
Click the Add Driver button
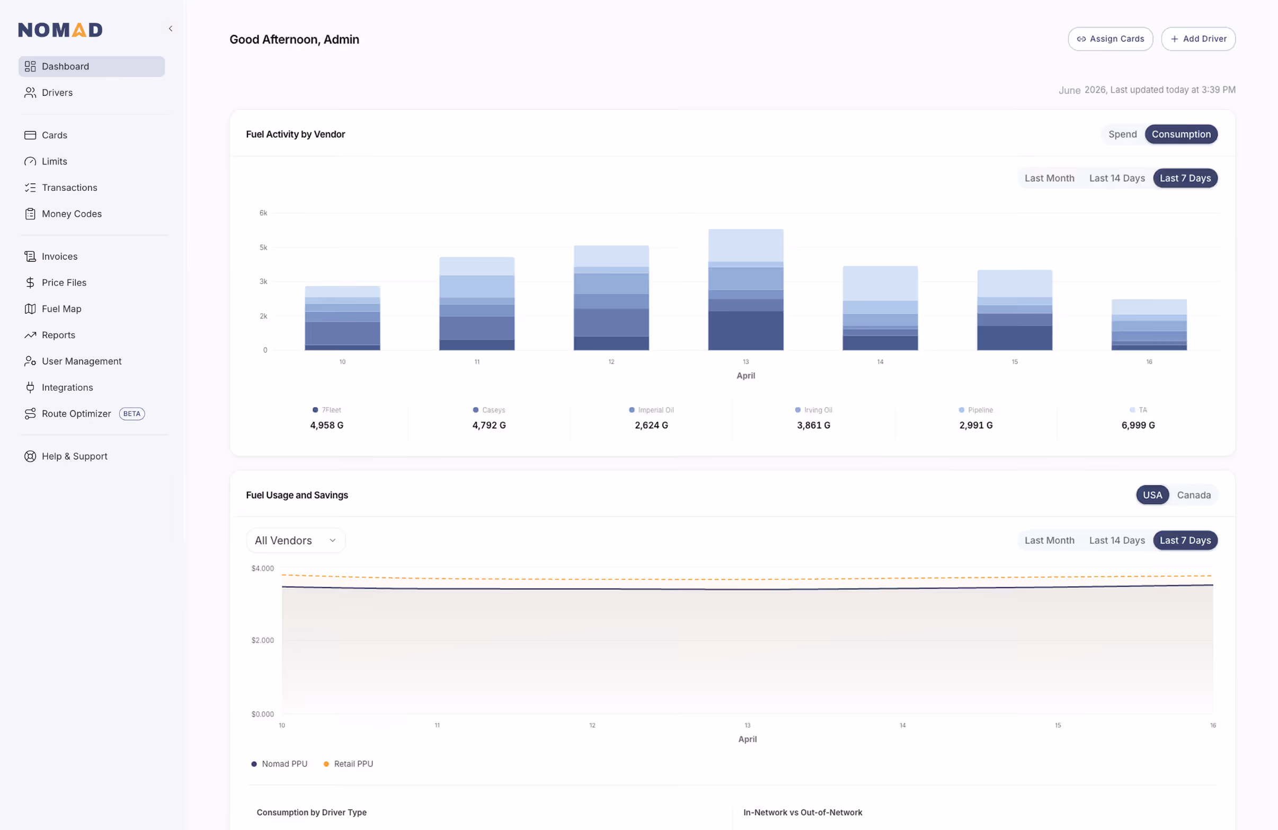click(1198, 39)
